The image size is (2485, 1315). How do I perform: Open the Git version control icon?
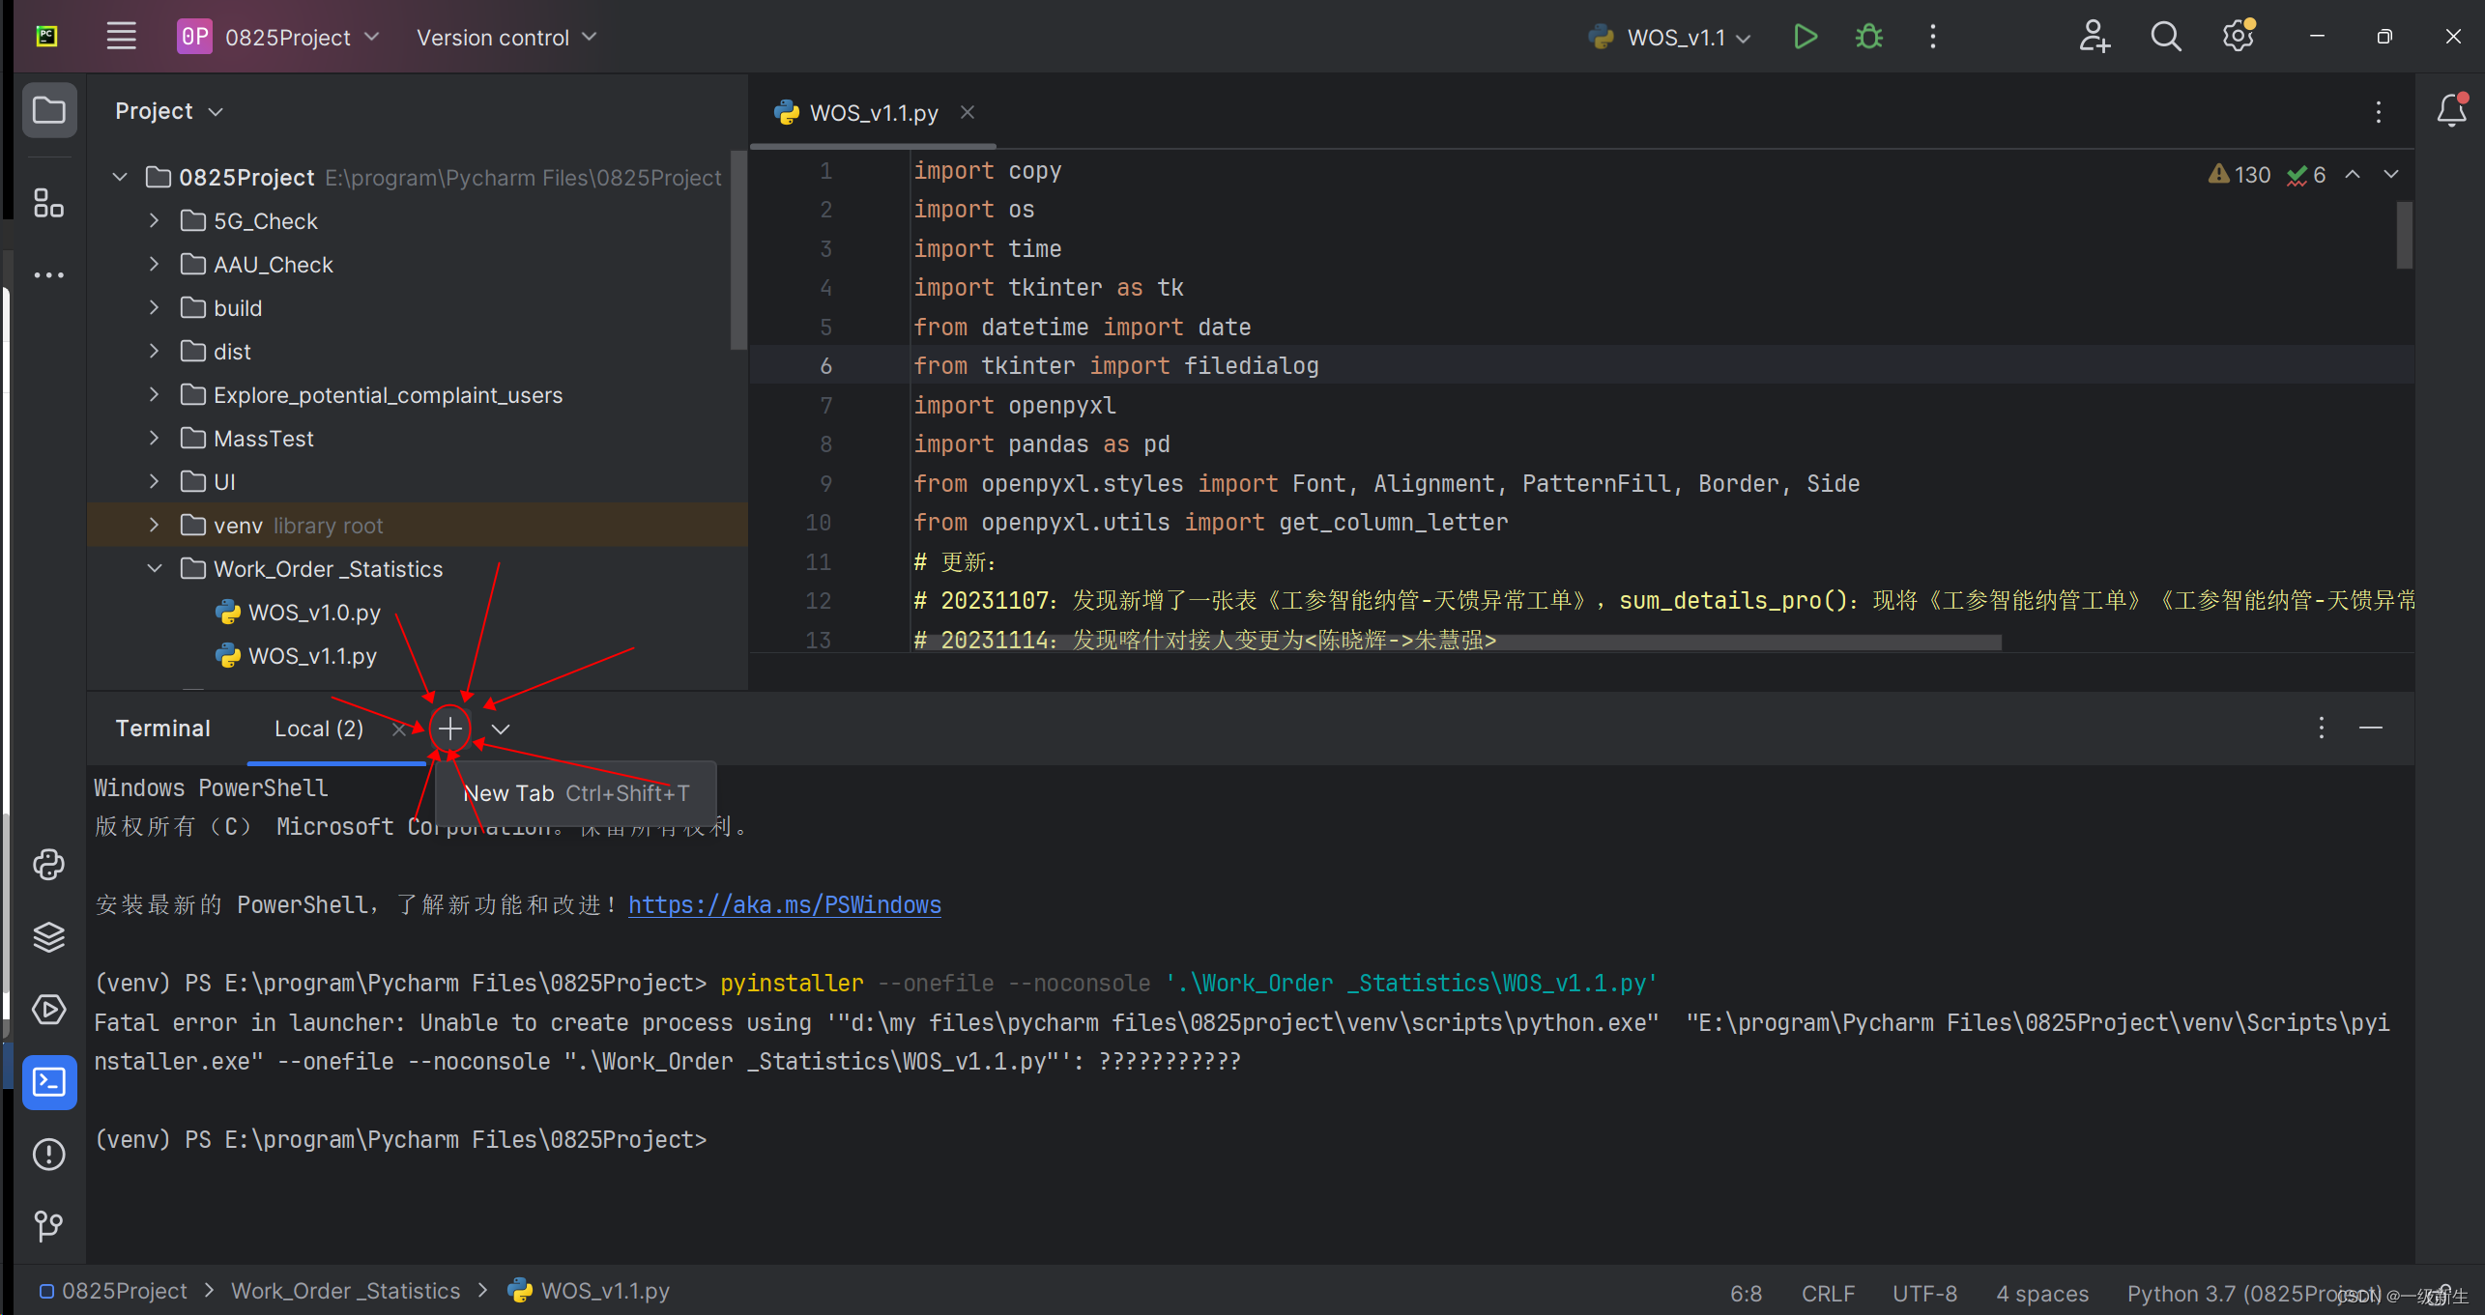[49, 1226]
